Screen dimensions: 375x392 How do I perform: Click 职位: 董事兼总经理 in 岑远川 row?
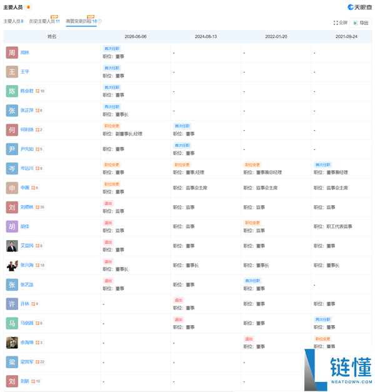coord(262,173)
